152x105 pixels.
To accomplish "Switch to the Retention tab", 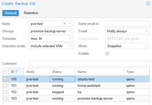I will [31, 13].
